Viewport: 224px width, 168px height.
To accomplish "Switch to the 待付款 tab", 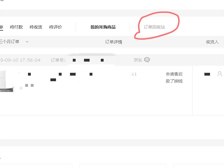I will (16, 27).
